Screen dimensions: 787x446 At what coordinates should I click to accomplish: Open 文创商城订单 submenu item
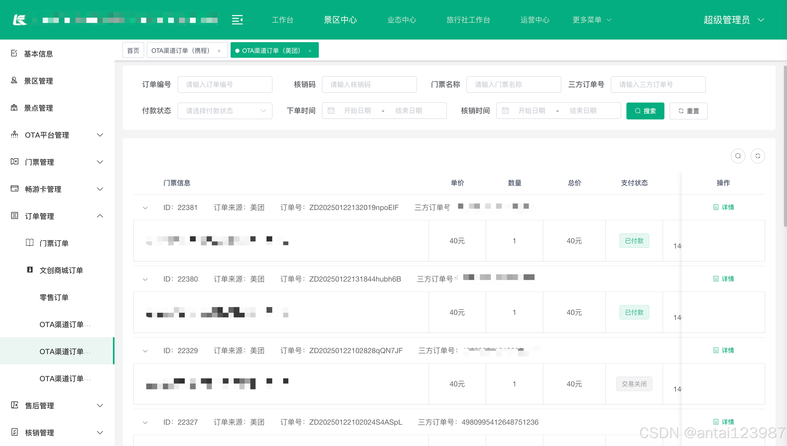(61, 270)
